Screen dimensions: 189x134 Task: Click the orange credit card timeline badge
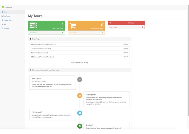pyautogui.click(x=80, y=95)
